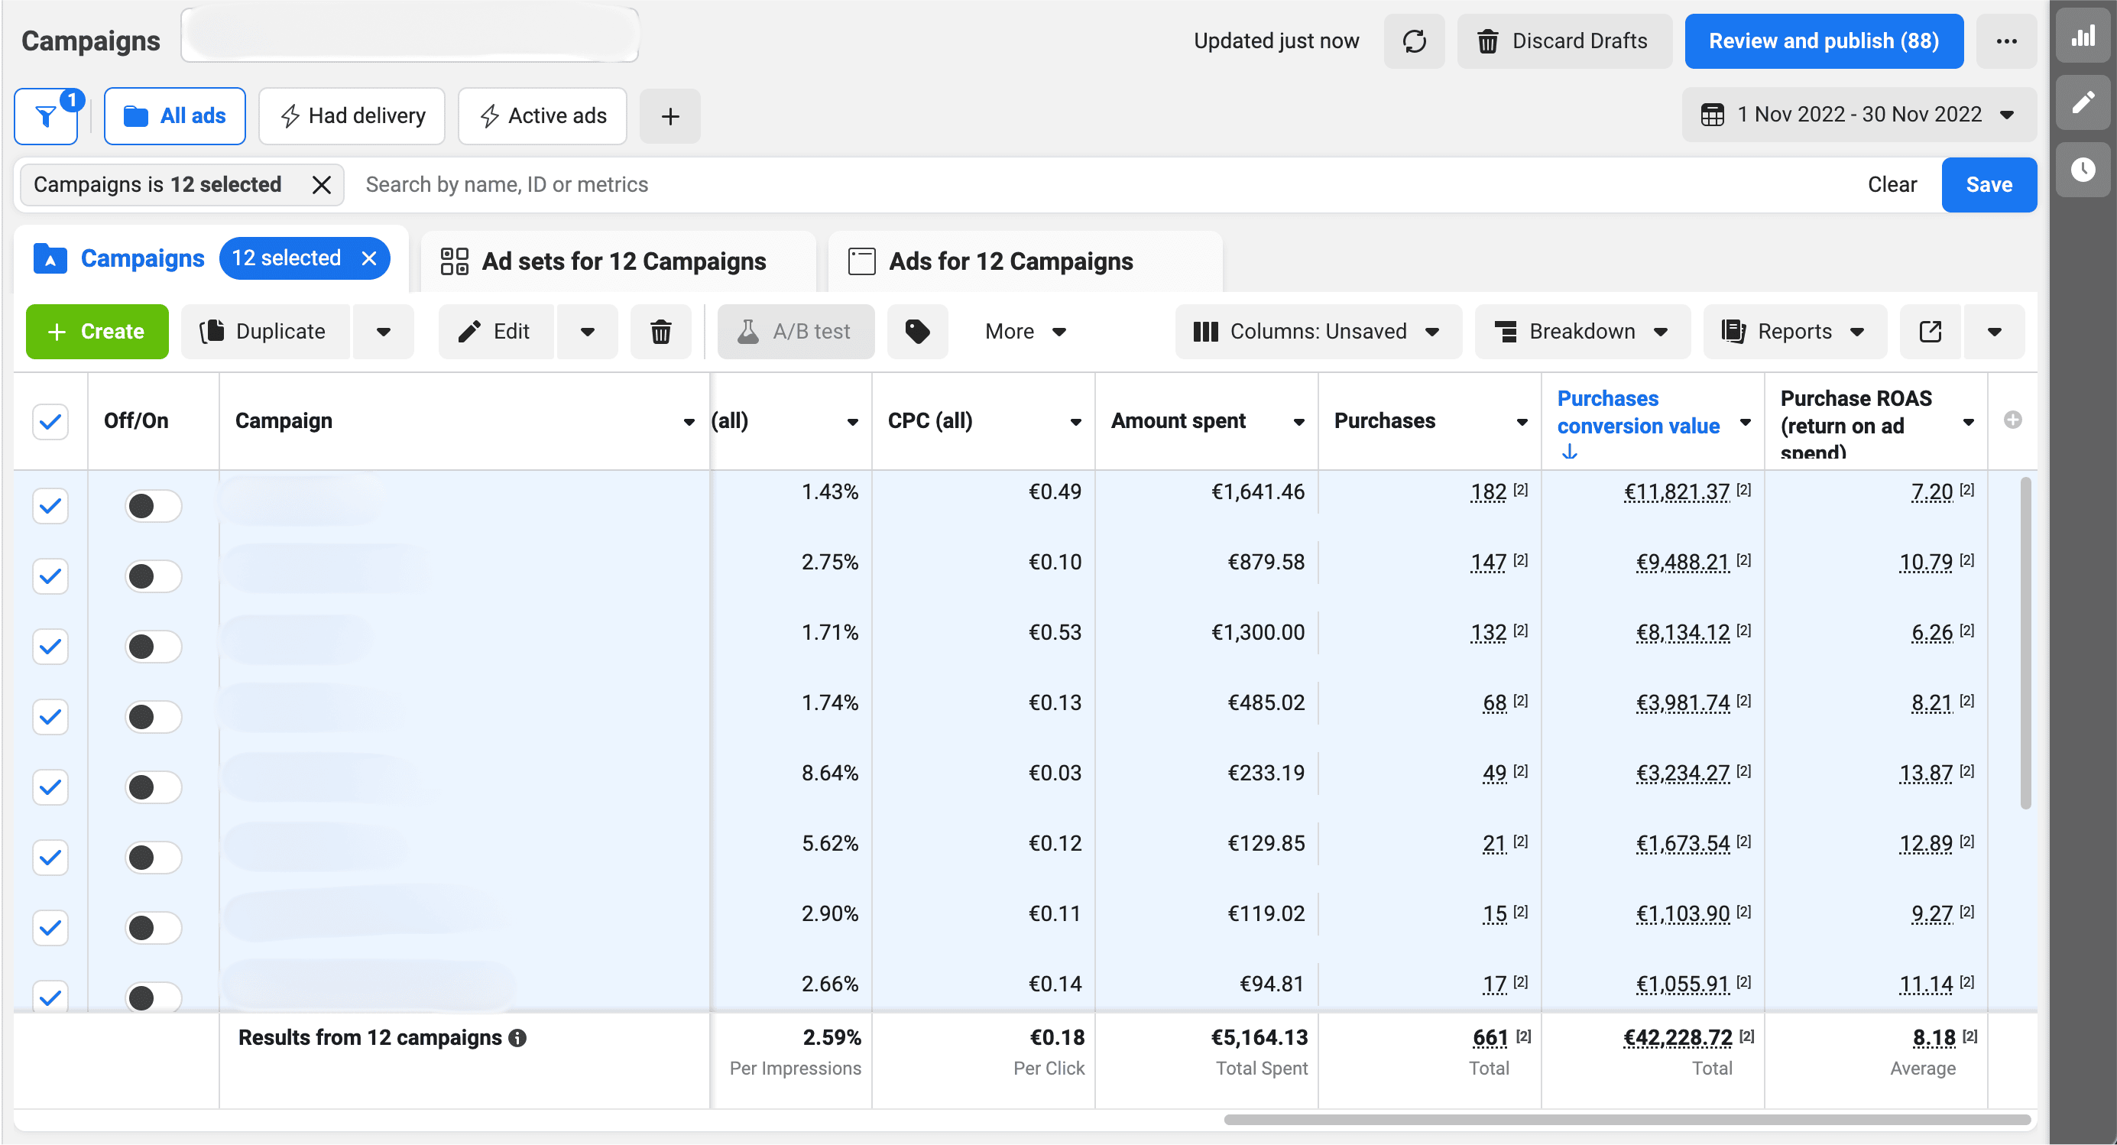This screenshot has height=1145, width=2117.
Task: Click the refresh icon next to Updated just now
Action: (x=1414, y=41)
